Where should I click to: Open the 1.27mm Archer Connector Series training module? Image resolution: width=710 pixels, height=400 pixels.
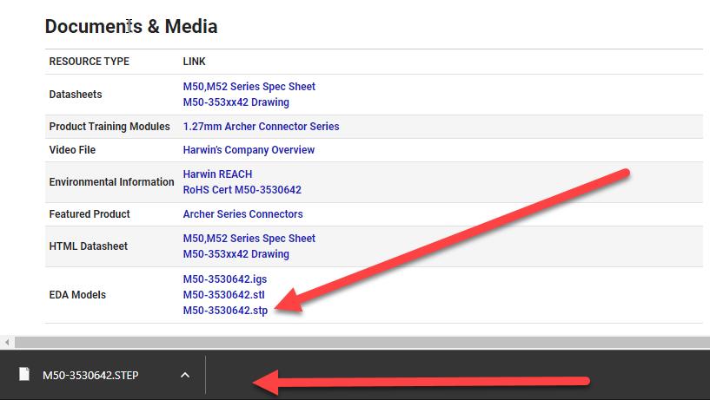point(261,127)
